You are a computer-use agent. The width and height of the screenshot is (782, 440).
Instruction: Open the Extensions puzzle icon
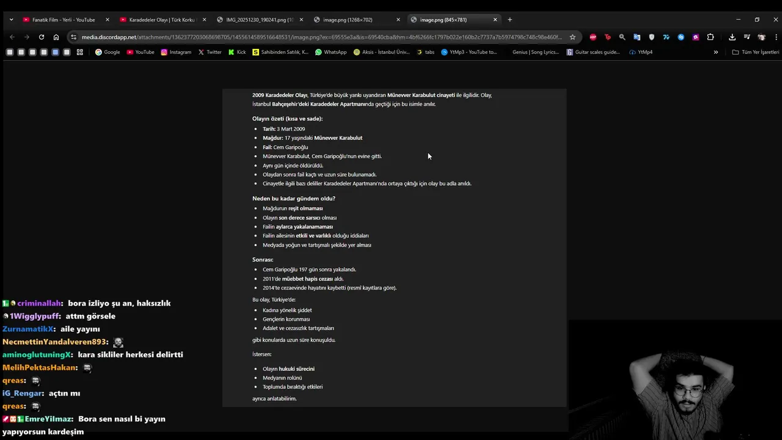click(x=711, y=37)
